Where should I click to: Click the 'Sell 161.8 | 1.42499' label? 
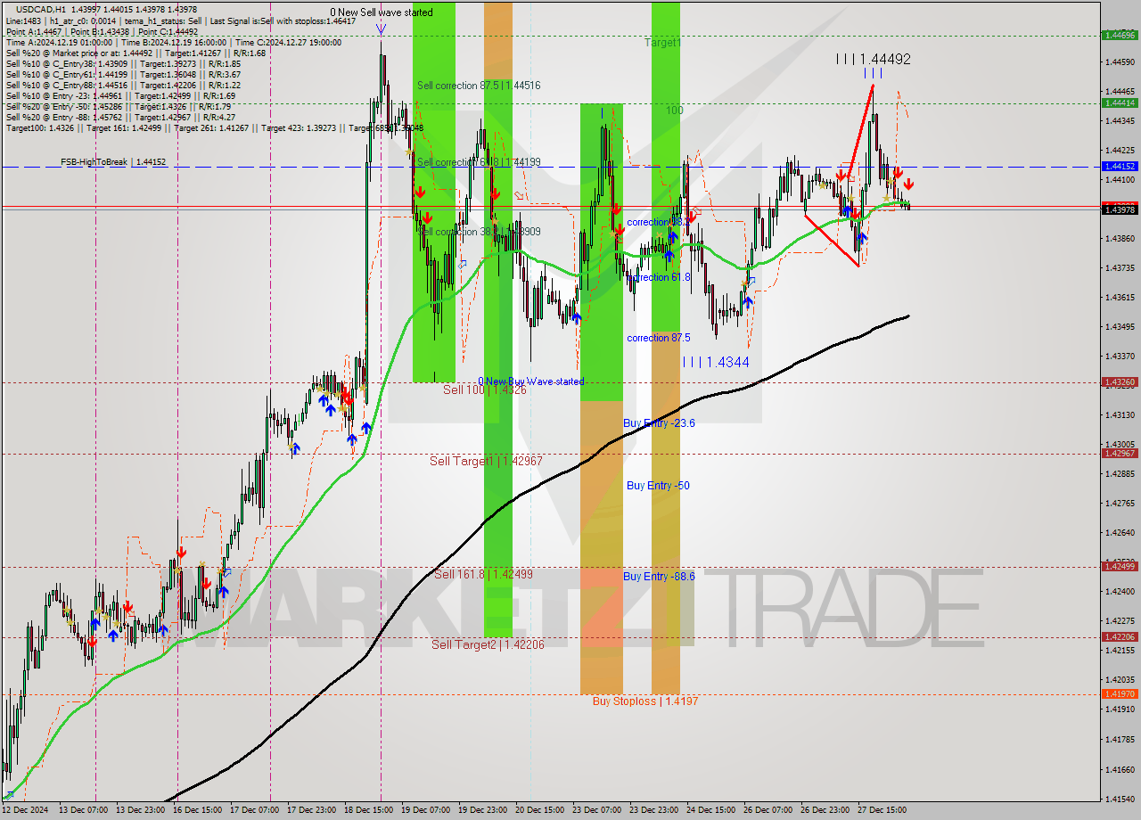[x=484, y=574]
